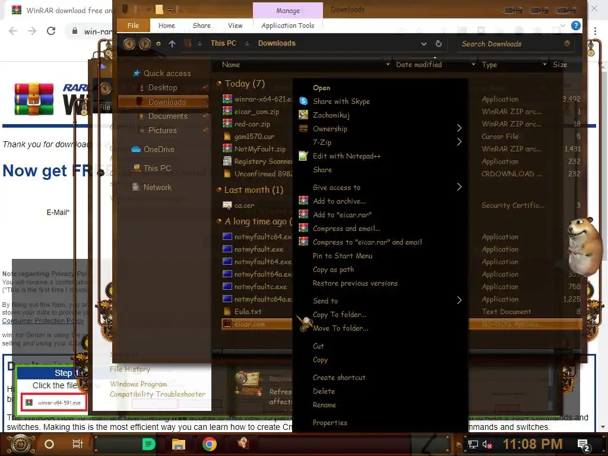The image size is (608, 456).
Task: Click the clock showing 11:08 PM
Action: pos(533,444)
